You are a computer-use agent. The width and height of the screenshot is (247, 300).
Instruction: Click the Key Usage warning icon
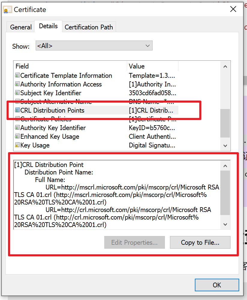tap(18, 145)
